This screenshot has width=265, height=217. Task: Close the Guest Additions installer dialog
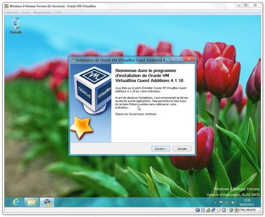[189, 59]
